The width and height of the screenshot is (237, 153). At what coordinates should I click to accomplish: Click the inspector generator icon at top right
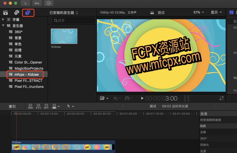[231, 12]
